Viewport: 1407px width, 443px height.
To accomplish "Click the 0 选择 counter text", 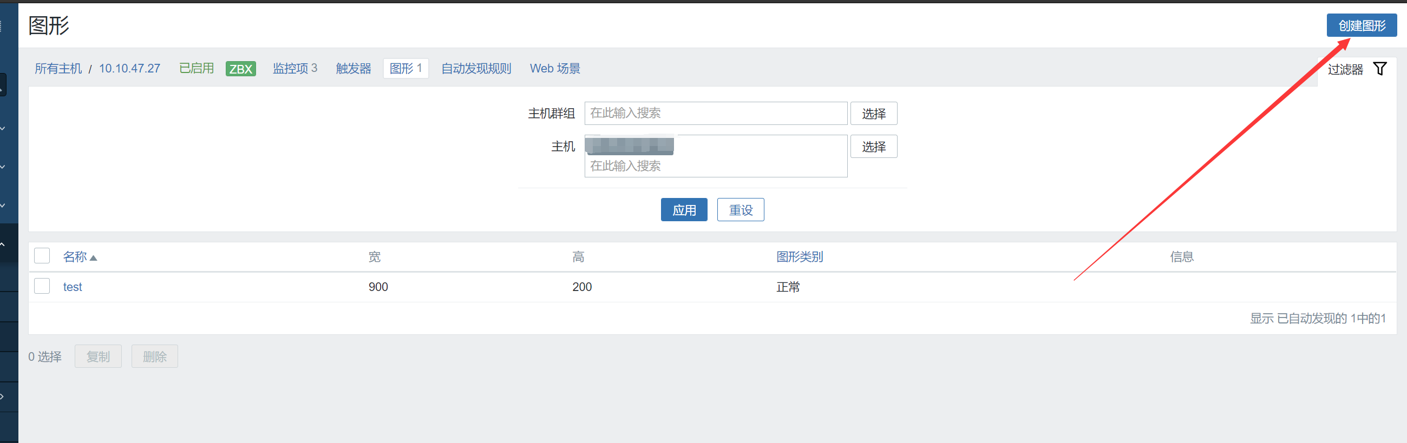I will pos(45,357).
